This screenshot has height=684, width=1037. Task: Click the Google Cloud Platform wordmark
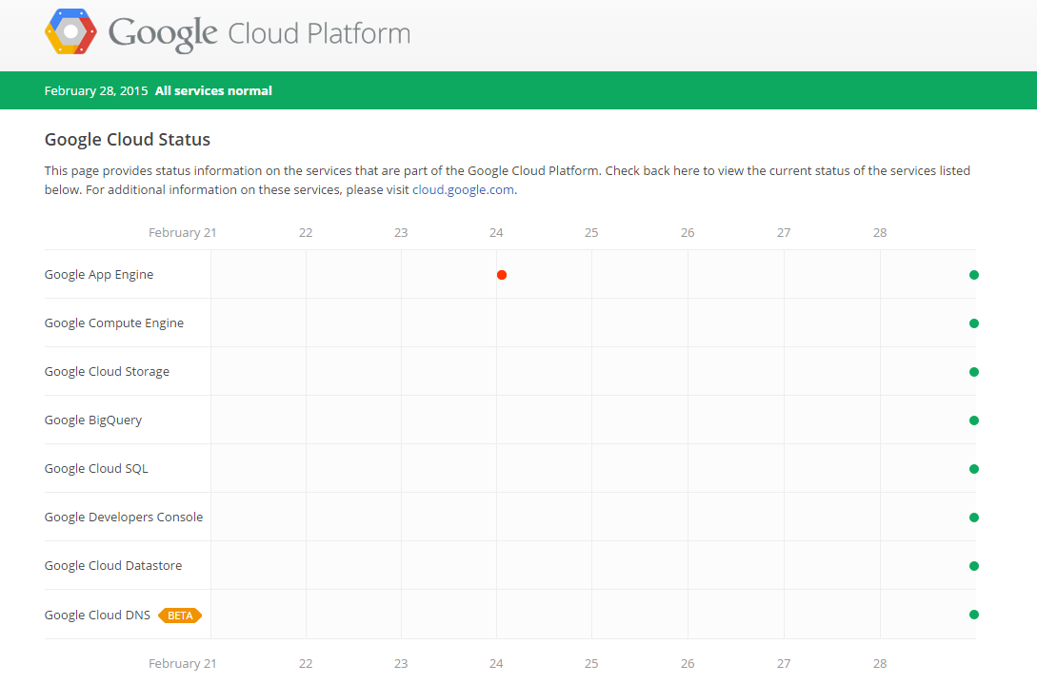click(259, 33)
